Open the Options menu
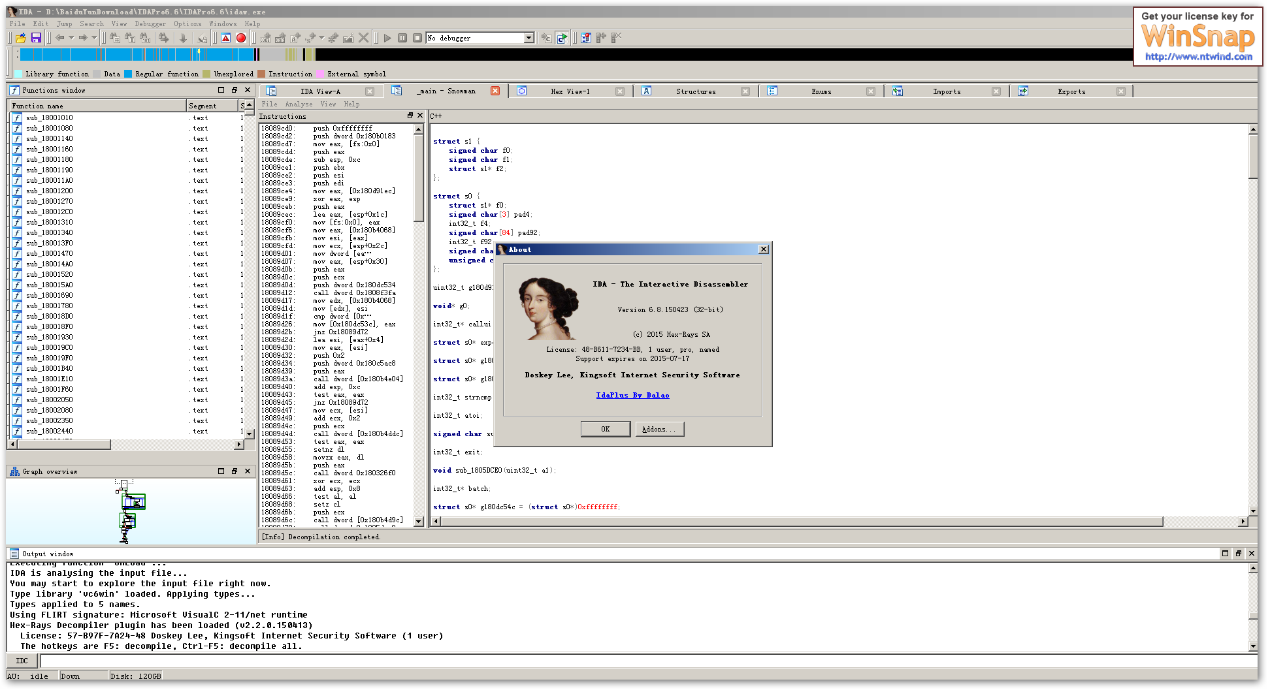1270x692 pixels. point(187,24)
